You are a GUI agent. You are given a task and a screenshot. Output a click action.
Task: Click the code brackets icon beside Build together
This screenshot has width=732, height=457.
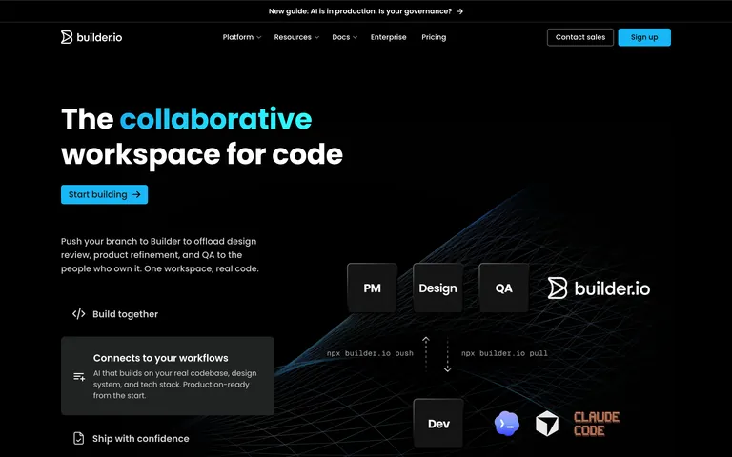[78, 314]
